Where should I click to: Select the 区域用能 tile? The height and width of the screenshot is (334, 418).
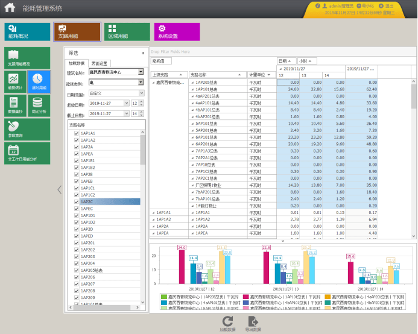tap(127, 32)
